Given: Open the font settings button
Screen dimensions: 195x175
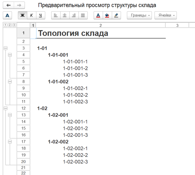Looking at the screenshot, I should [8, 15].
